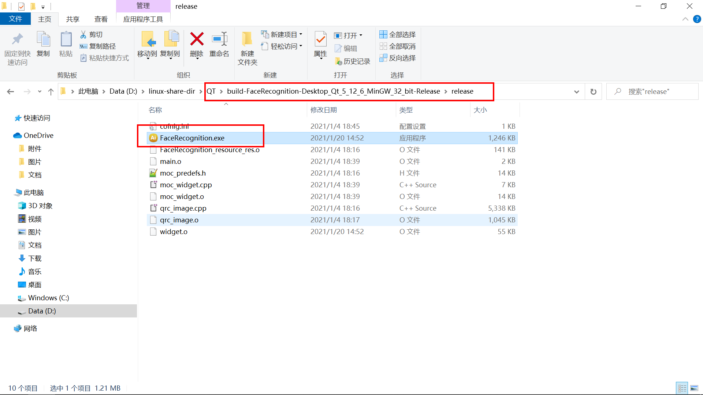Viewport: 703px width, 395px height.
Task: Select the qrc_image.cpp file
Action: (x=183, y=208)
